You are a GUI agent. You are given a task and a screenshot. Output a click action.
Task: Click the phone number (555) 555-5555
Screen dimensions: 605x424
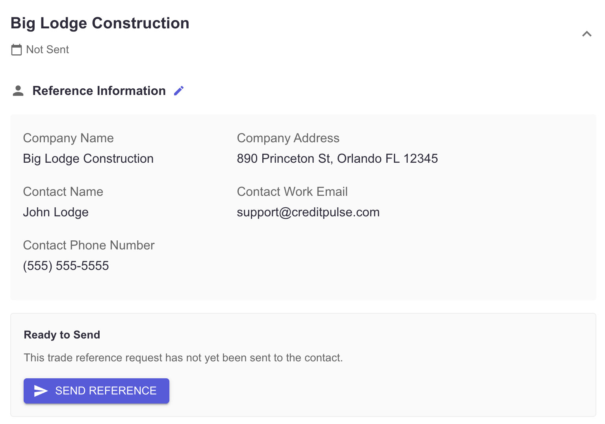[66, 266]
